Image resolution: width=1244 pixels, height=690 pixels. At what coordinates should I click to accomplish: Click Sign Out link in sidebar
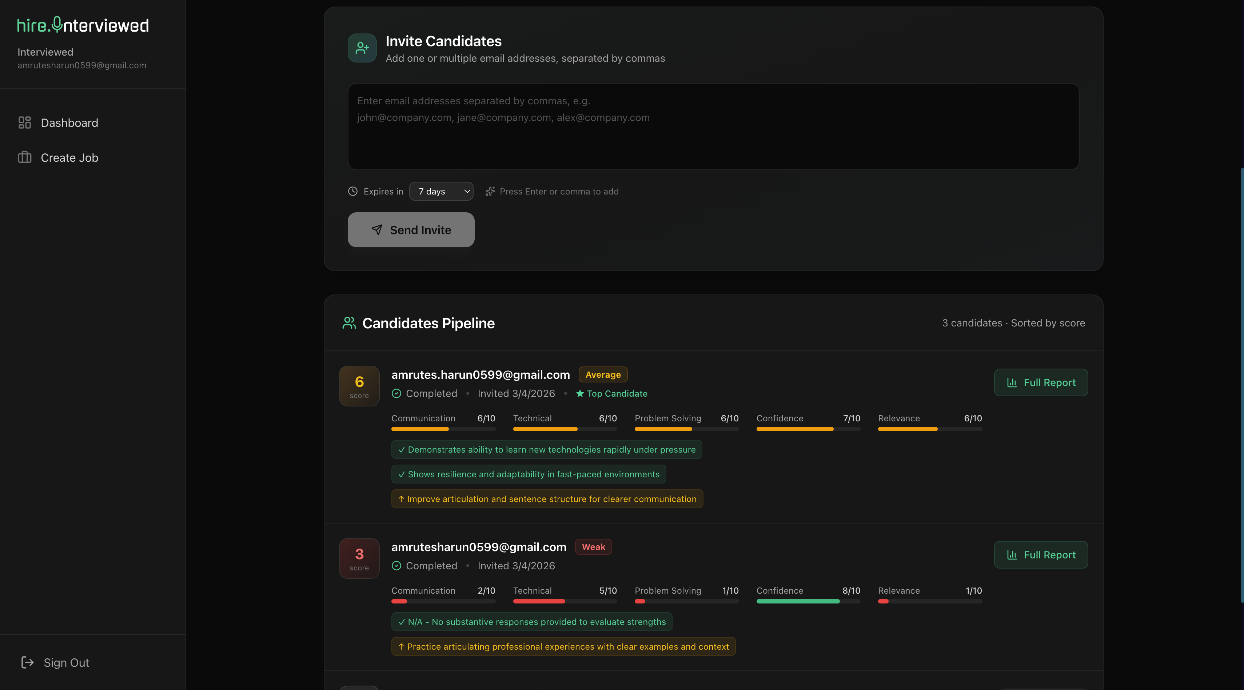pyautogui.click(x=66, y=662)
